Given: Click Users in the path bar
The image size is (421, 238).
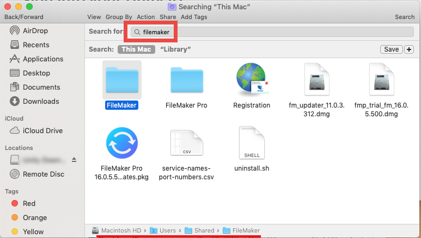Looking at the screenshot, I should click(163, 230).
